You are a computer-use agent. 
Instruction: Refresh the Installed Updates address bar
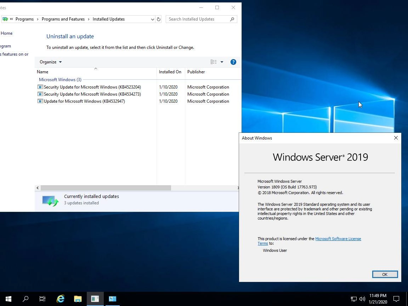(x=158, y=19)
